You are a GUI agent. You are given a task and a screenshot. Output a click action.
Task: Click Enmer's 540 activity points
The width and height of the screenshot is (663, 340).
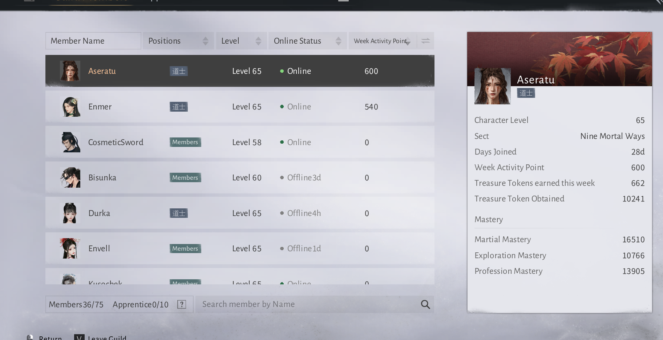[371, 107]
